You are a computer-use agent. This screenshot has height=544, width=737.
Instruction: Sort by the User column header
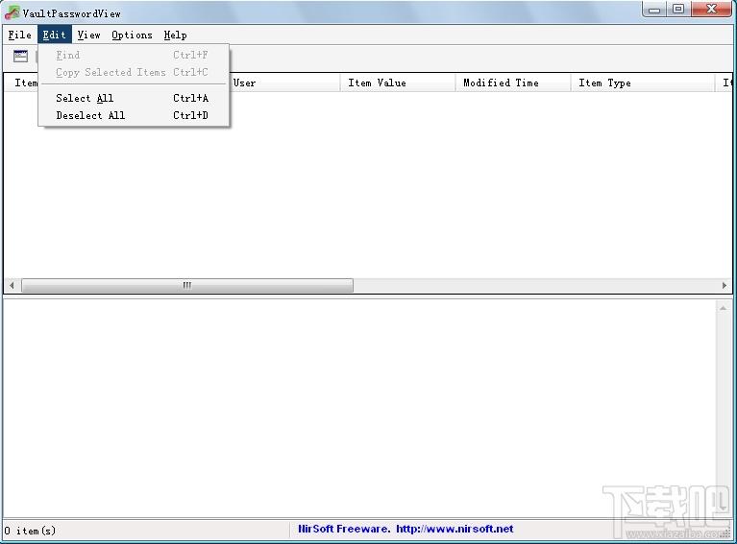click(x=283, y=83)
